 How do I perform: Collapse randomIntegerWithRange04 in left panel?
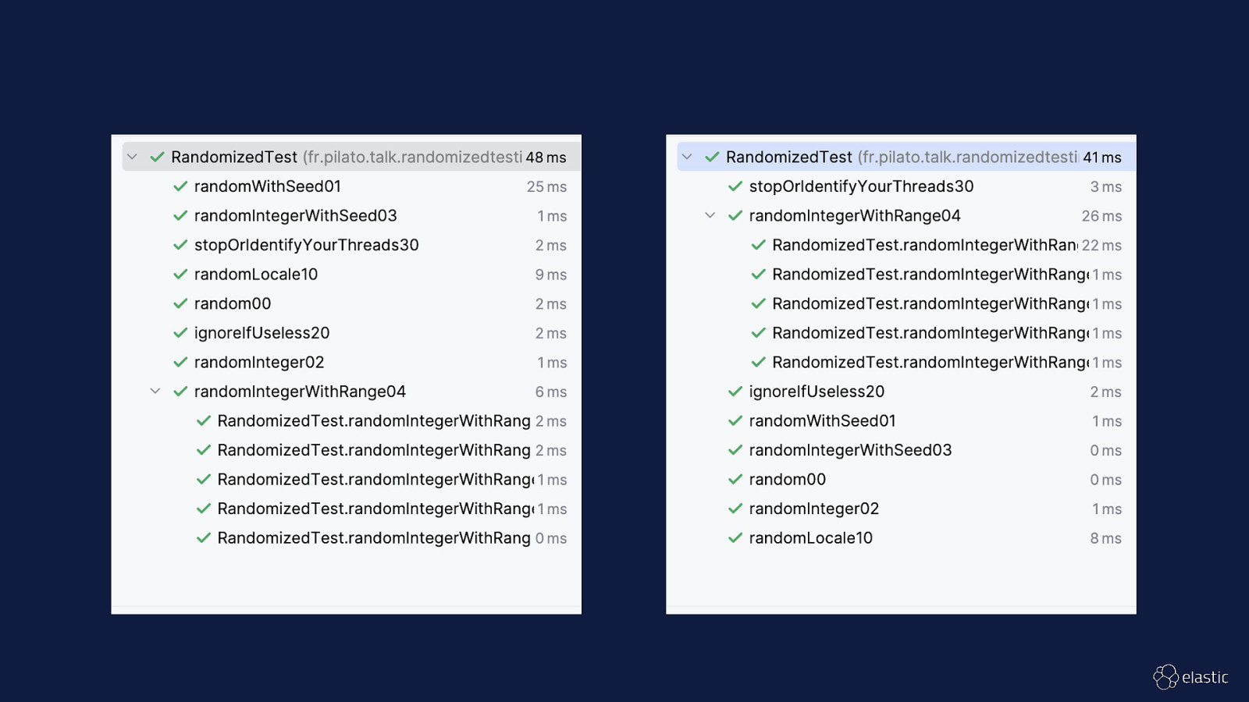pos(155,392)
